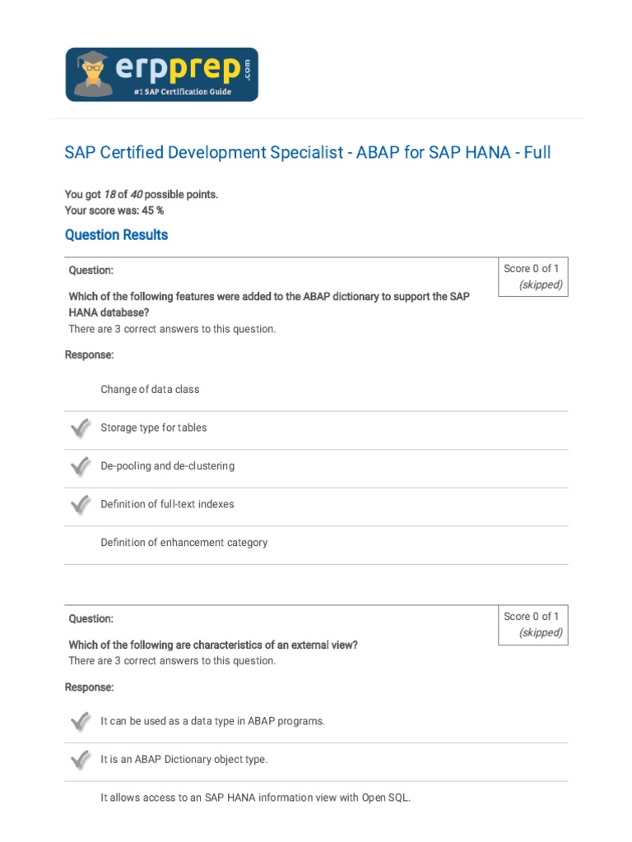
Task: Click the Question Results heading
Action: tap(116, 235)
